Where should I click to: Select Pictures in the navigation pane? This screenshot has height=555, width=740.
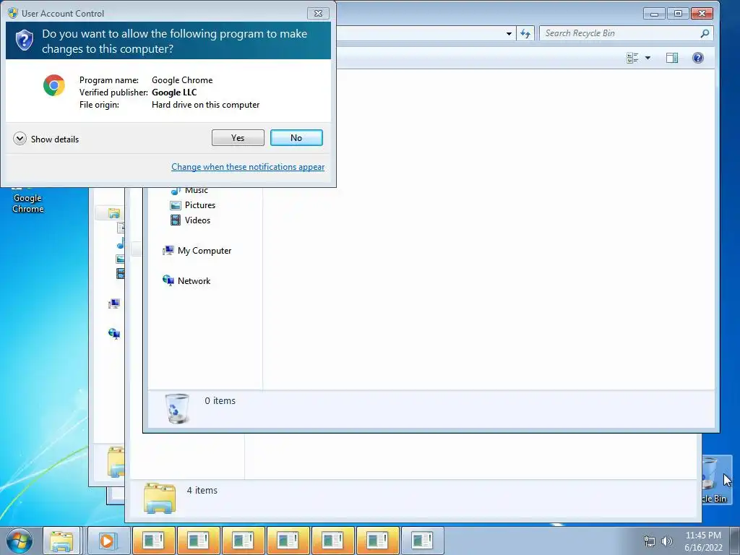pos(199,205)
